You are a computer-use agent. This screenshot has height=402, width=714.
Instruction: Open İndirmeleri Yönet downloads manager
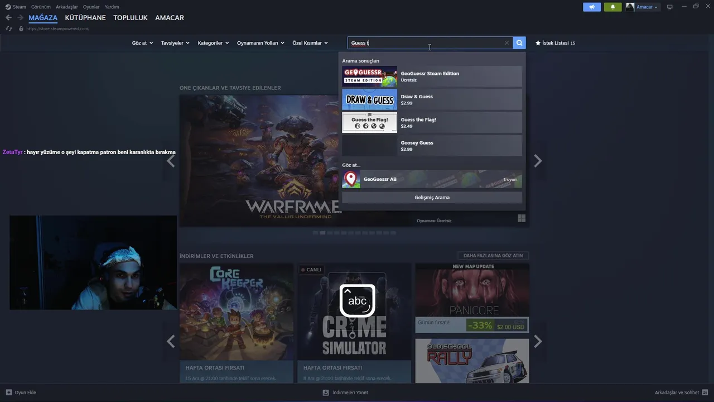pos(345,393)
